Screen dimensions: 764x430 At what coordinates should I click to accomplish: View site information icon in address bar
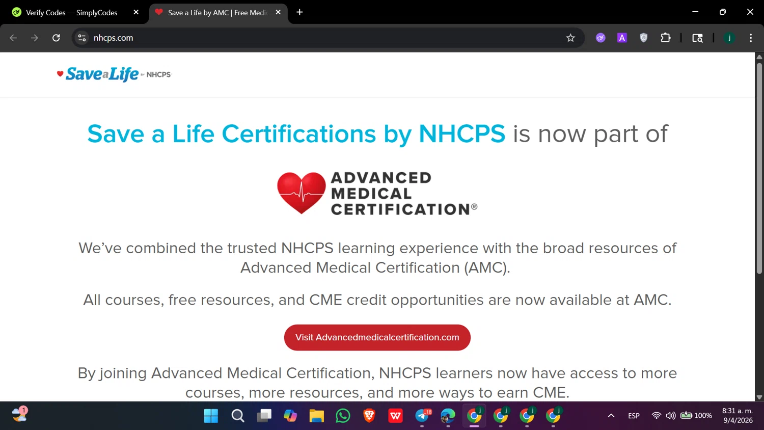[x=82, y=38]
